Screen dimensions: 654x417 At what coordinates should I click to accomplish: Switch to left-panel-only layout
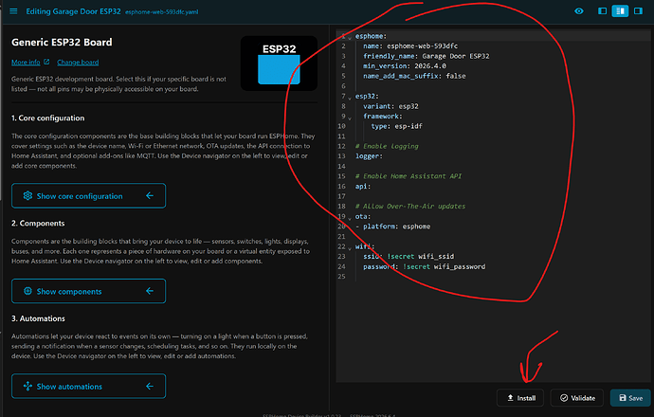pos(602,11)
